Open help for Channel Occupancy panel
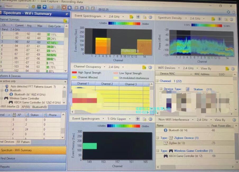The height and width of the screenshot is (172, 239). pos(150,67)
